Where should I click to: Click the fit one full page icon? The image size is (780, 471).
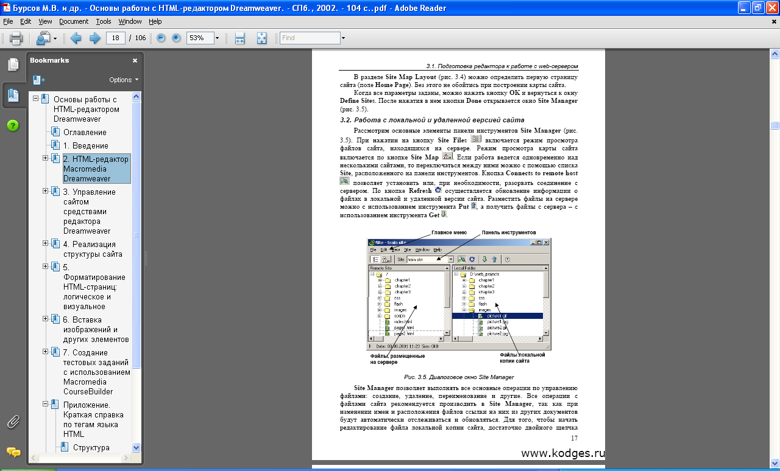tap(262, 38)
